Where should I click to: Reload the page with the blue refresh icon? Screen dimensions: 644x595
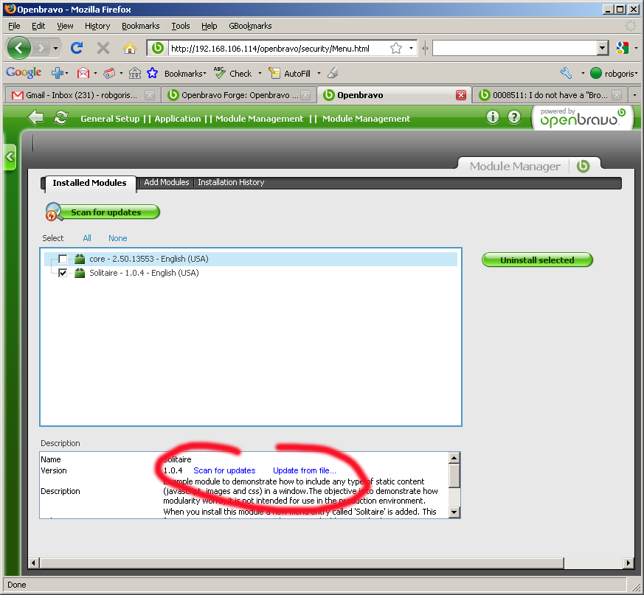[77, 48]
